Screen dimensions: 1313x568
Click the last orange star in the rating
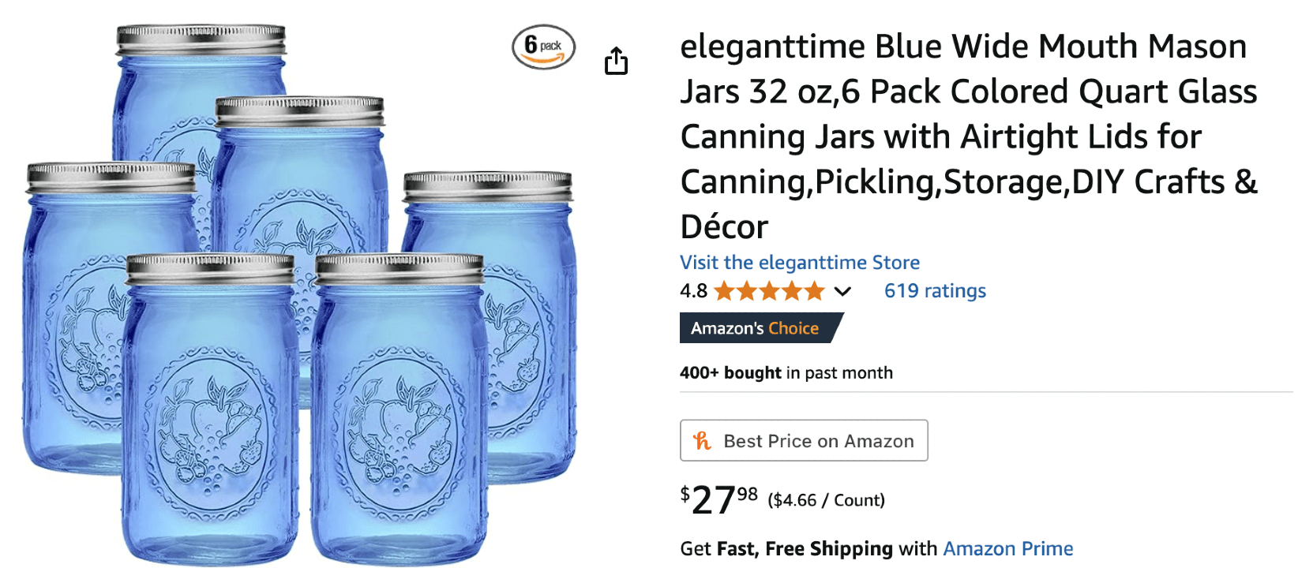coord(814,292)
